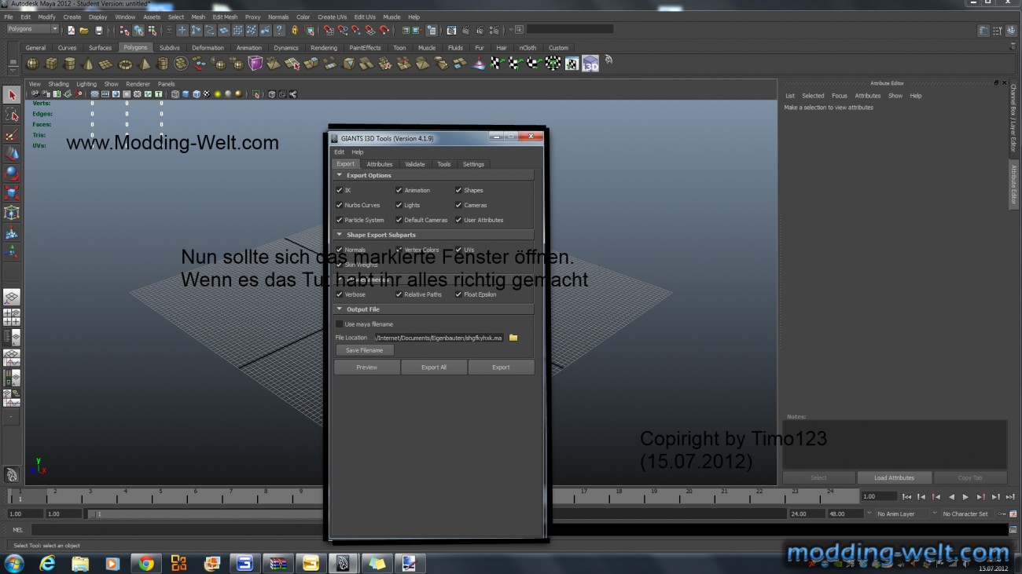Select single perspective view layout icon
The image size is (1022, 574).
pos(11,298)
